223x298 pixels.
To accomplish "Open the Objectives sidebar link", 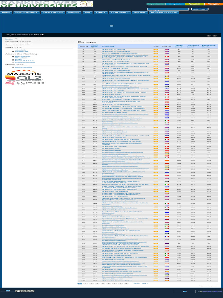I will pyautogui.click(x=21, y=58).
